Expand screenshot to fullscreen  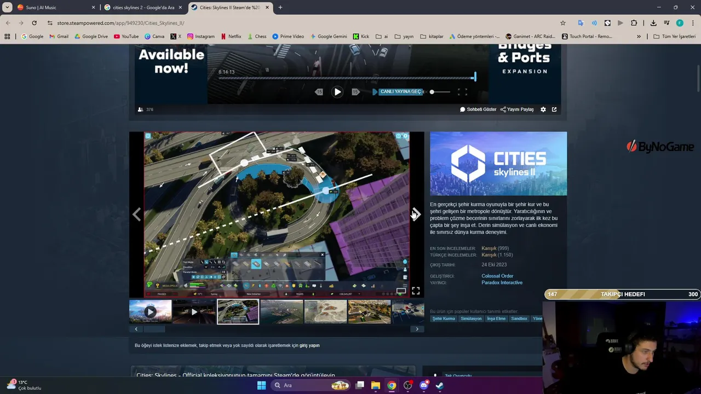point(416,291)
